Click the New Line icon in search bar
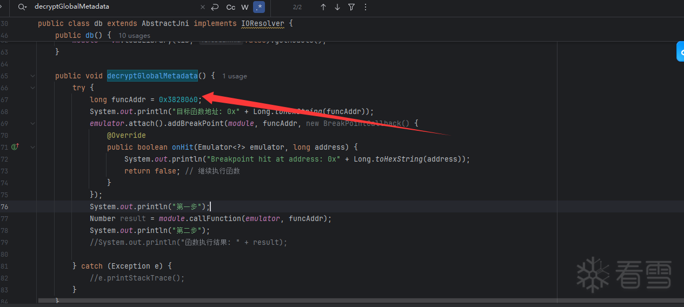Image resolution: width=684 pixels, height=307 pixels. click(x=215, y=7)
